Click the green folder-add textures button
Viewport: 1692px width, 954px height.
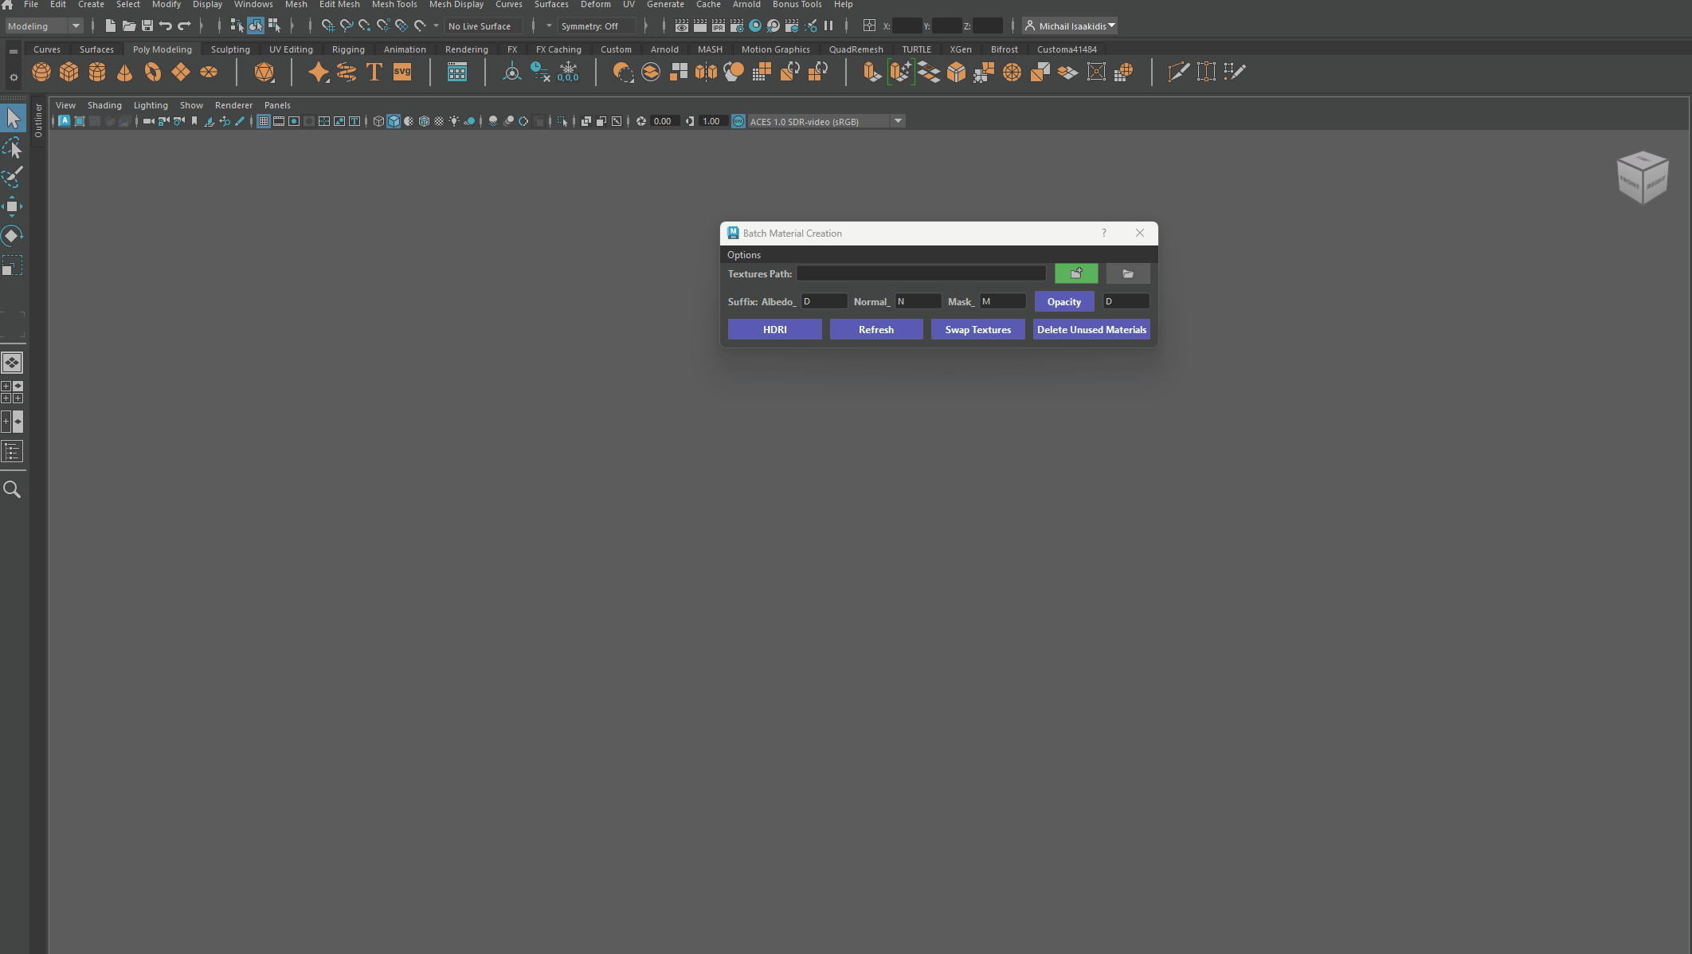point(1076,273)
